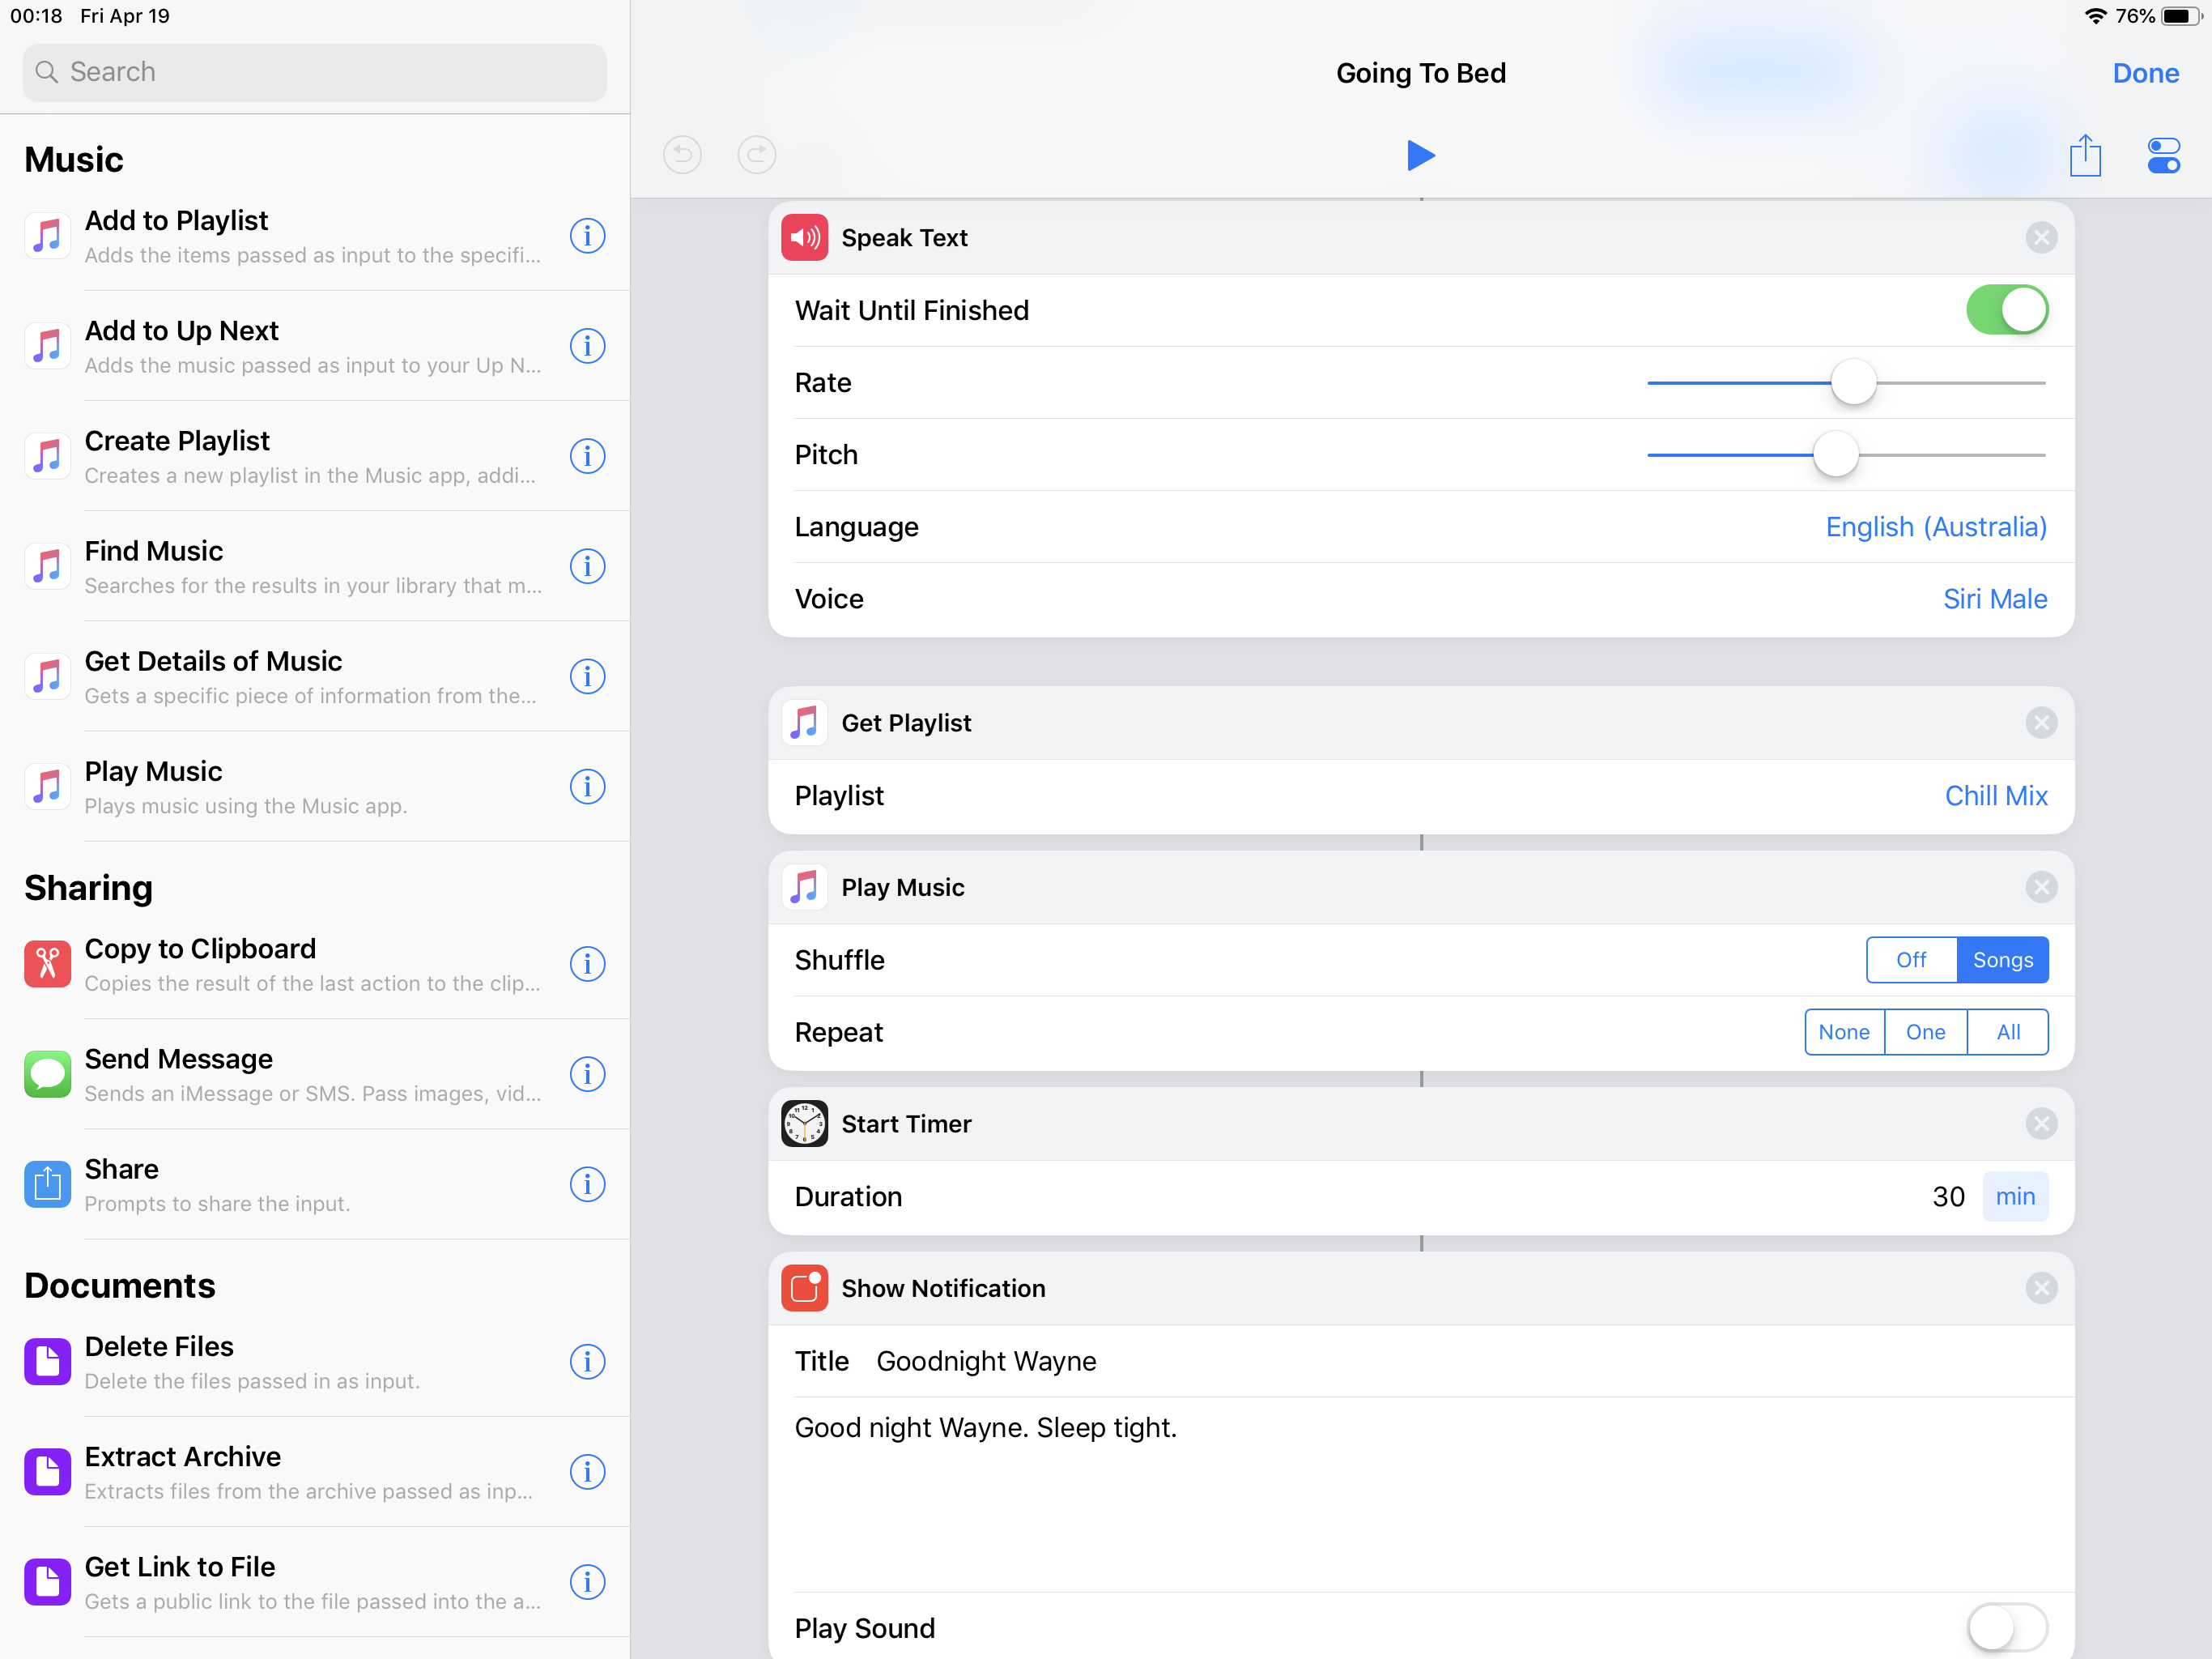The height and width of the screenshot is (1659, 2212).
Task: Edit the timer duration value 30
Action: [x=1948, y=1196]
